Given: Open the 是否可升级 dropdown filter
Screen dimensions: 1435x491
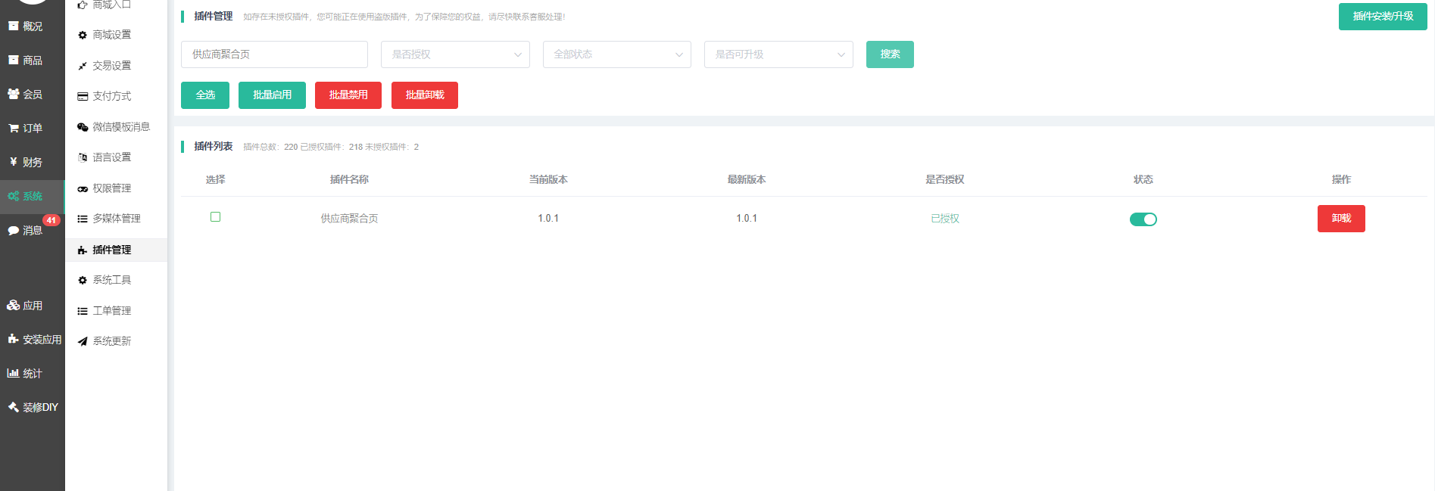Looking at the screenshot, I should tap(778, 54).
